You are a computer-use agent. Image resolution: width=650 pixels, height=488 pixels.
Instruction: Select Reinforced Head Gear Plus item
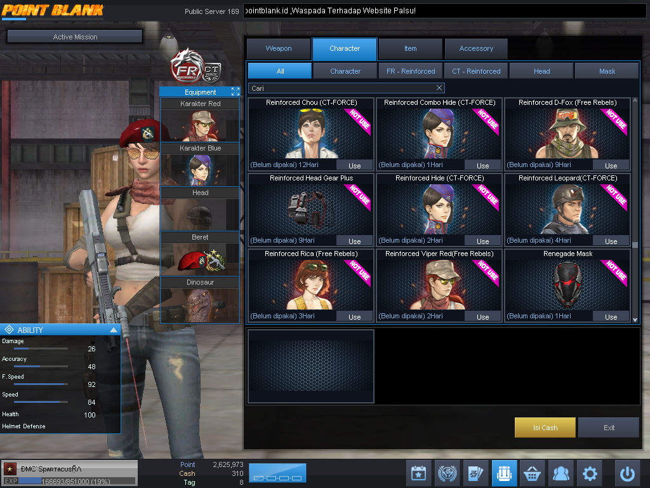pyautogui.click(x=311, y=208)
